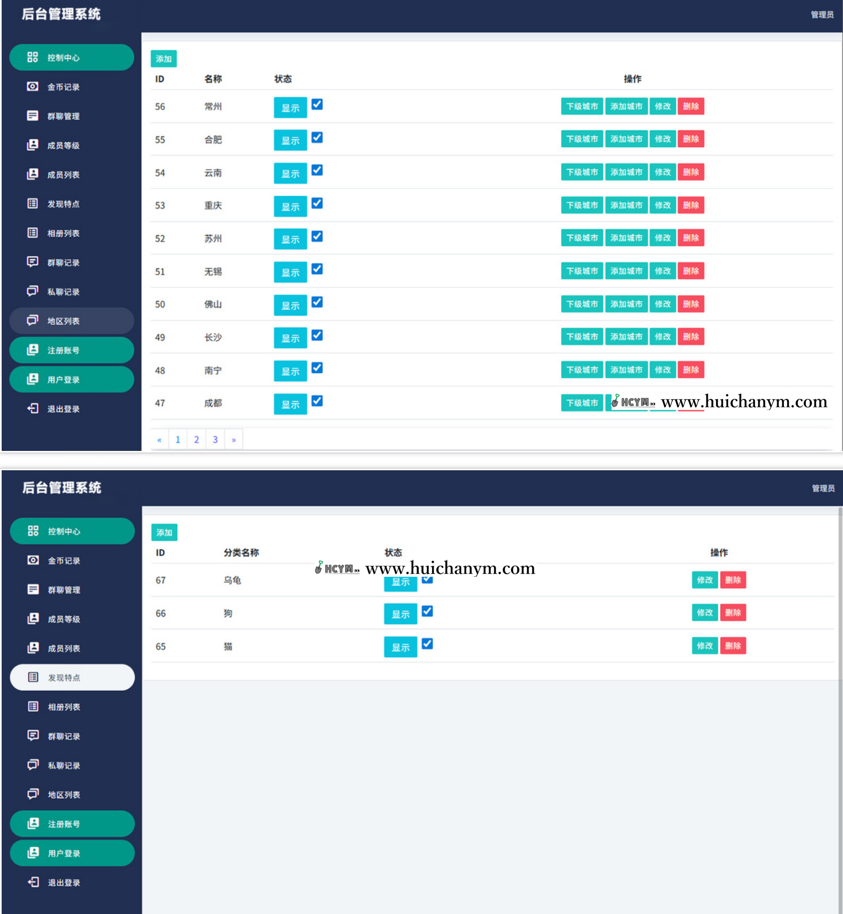Click the 成员等级 icon in upper sidebar
The height and width of the screenshot is (914, 843).
click(33, 145)
